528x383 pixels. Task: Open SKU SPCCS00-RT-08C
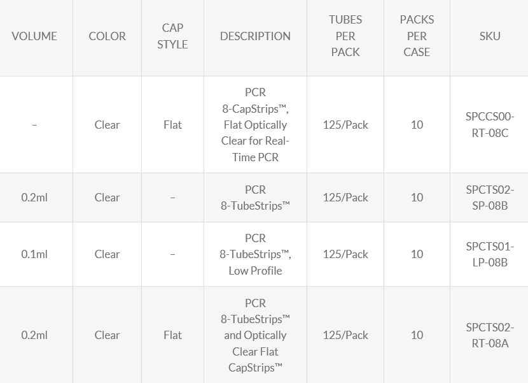pos(490,125)
